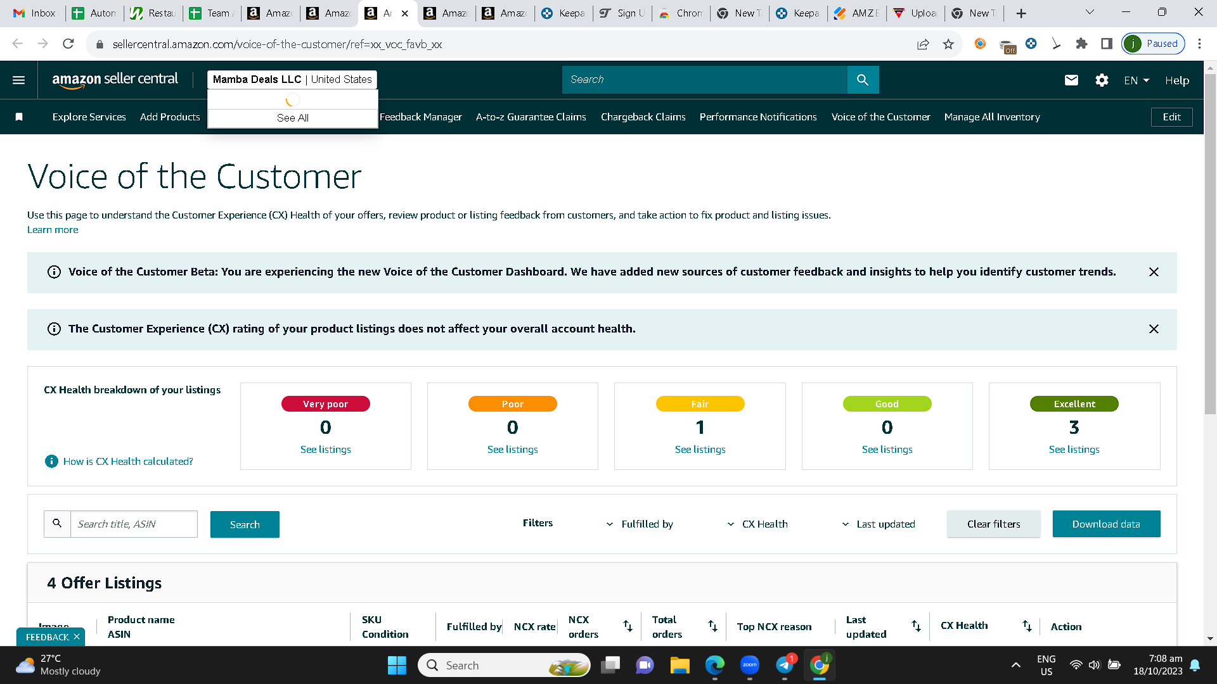Open the Learn more link
The image size is (1217, 684).
pyautogui.click(x=53, y=230)
